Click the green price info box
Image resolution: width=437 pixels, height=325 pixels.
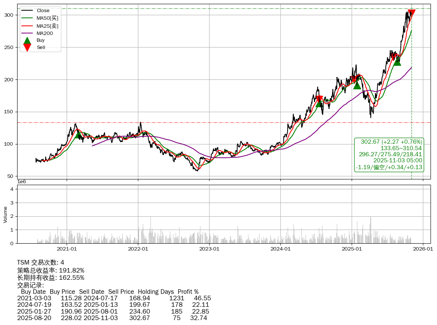389,154
